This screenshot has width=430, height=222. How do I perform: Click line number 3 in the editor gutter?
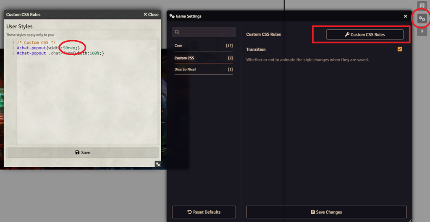[13, 53]
